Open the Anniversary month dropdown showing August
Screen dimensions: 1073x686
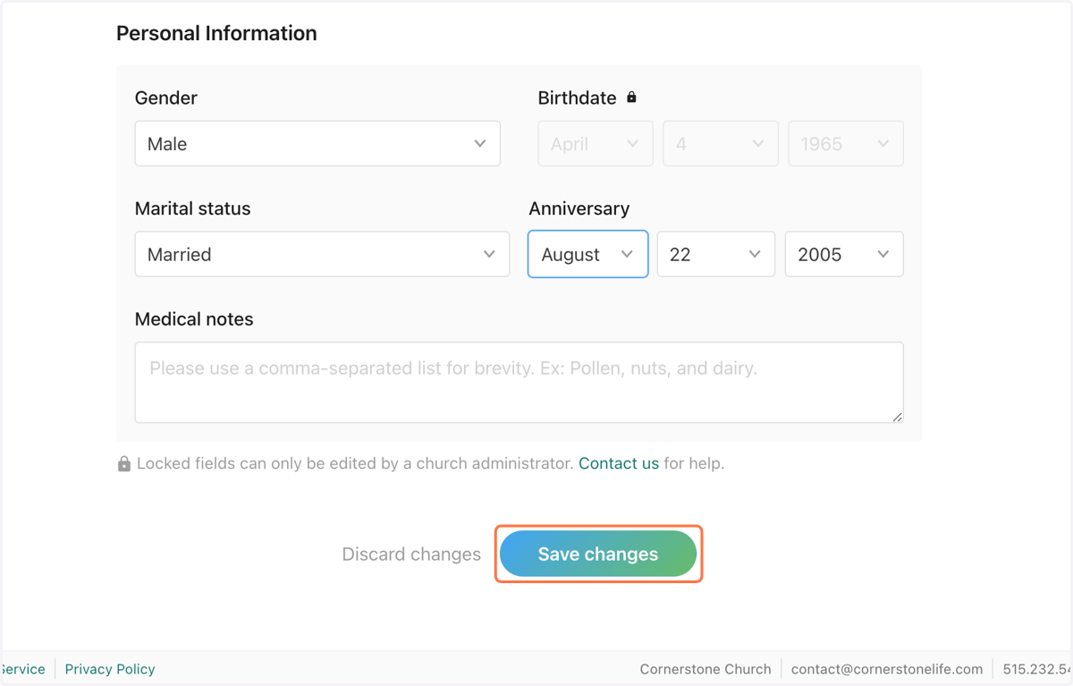[x=587, y=254]
